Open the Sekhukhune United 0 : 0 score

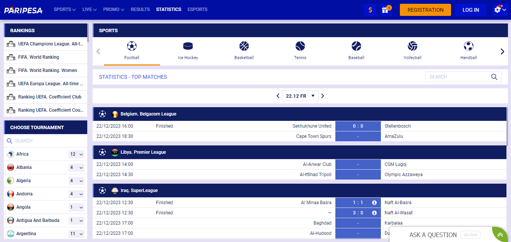(x=358, y=126)
